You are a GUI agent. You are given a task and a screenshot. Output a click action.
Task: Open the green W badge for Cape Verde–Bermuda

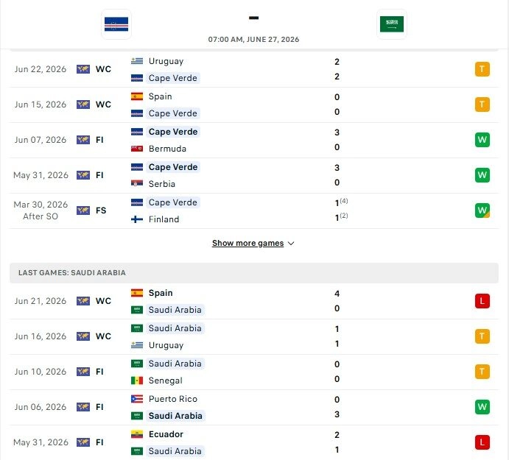(x=482, y=140)
